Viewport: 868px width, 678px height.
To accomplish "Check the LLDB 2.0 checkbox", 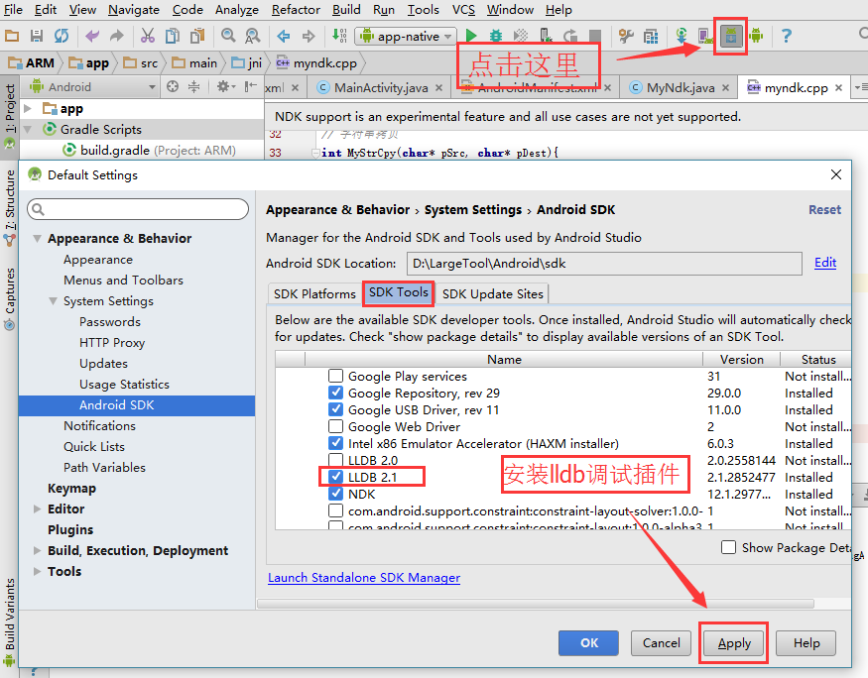I will click(x=336, y=461).
